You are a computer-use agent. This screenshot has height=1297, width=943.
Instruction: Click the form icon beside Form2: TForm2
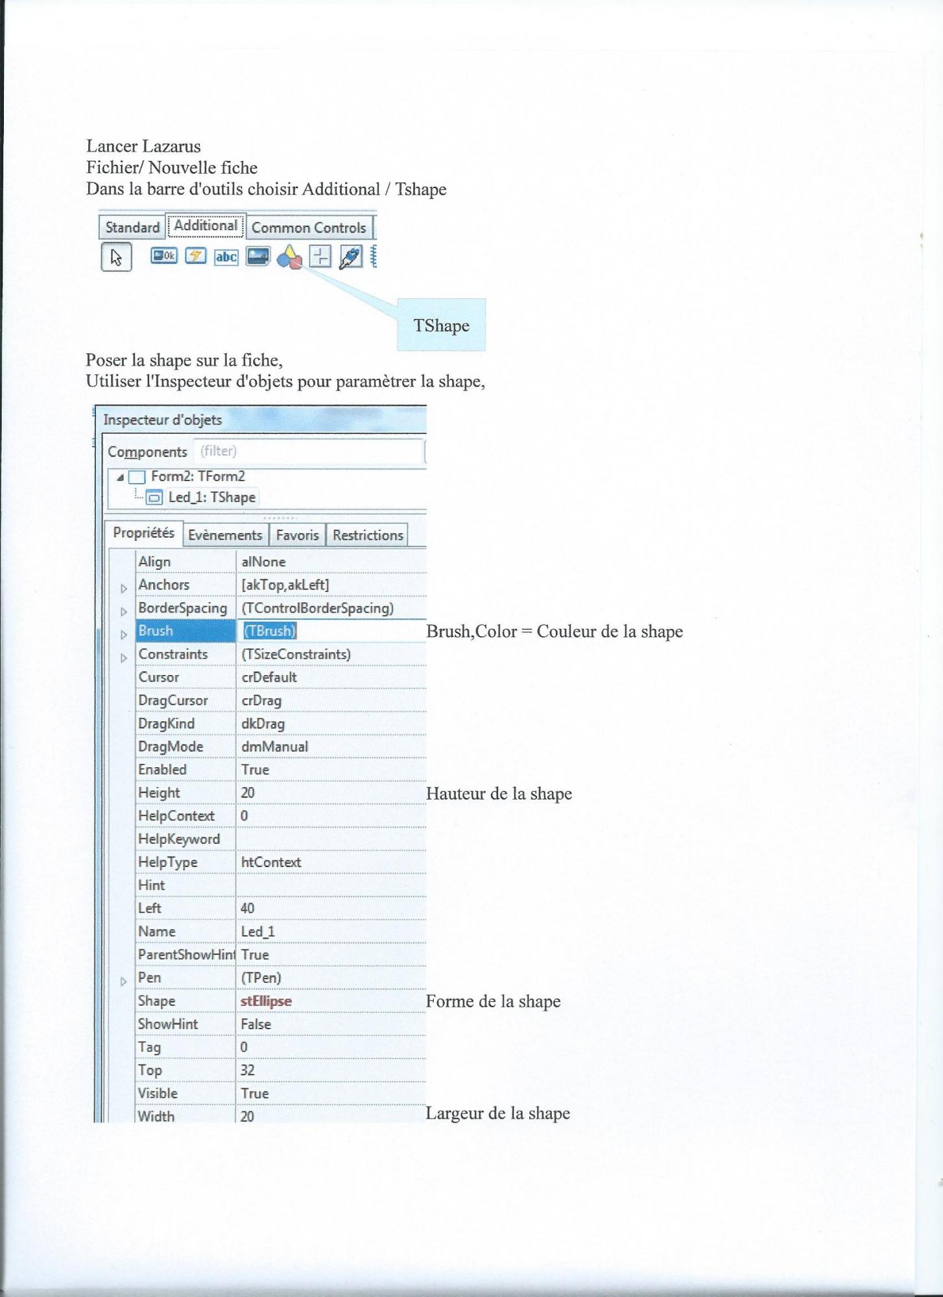tap(137, 477)
